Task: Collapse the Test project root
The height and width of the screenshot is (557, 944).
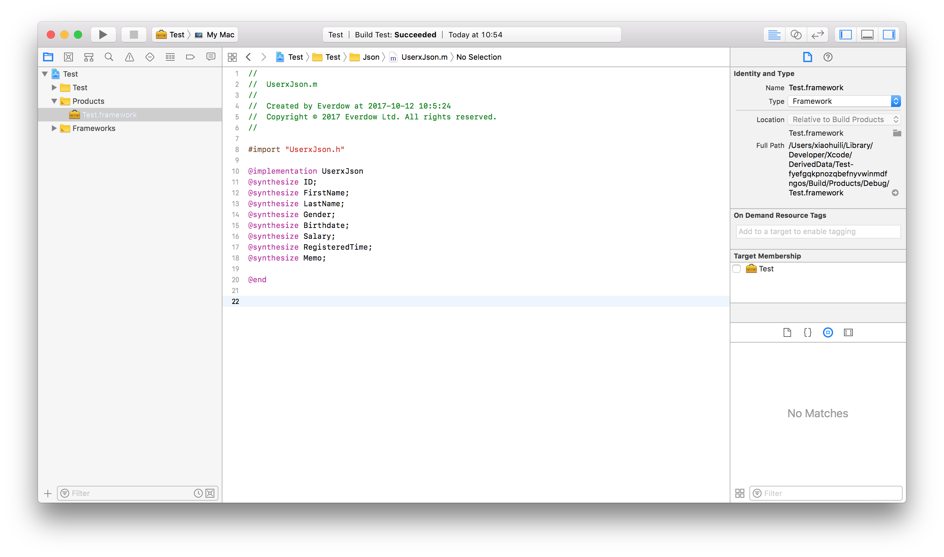Action: (45, 74)
